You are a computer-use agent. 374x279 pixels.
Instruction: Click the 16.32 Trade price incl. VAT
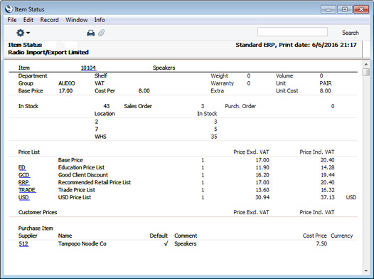[x=328, y=190]
